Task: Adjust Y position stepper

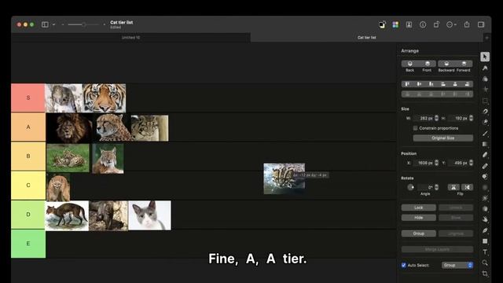Action: pyautogui.click(x=471, y=163)
